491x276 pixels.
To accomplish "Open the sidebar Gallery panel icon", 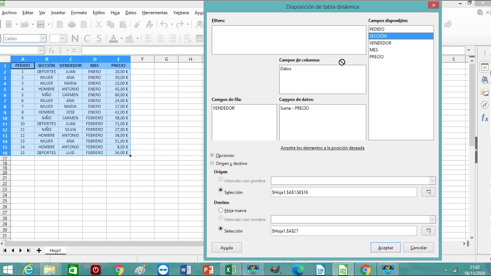I will coord(485,93).
